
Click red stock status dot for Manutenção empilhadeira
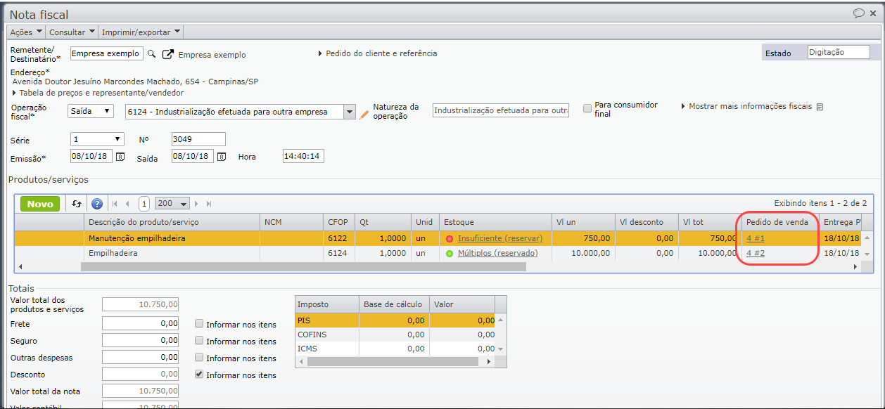(x=450, y=239)
